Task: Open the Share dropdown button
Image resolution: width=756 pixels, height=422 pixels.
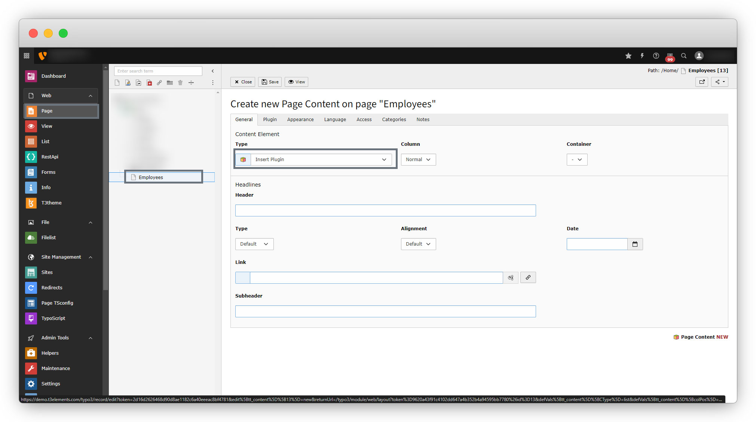Action: (x=719, y=82)
